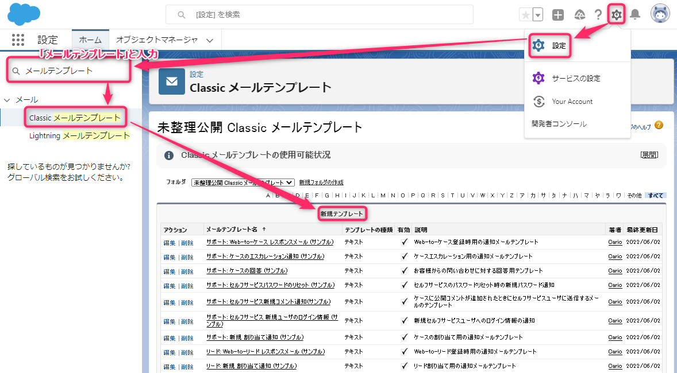Screen dimensions: 677x373
Task: Select Lightning メールテンプレート in sidebar
Action: (x=79, y=136)
